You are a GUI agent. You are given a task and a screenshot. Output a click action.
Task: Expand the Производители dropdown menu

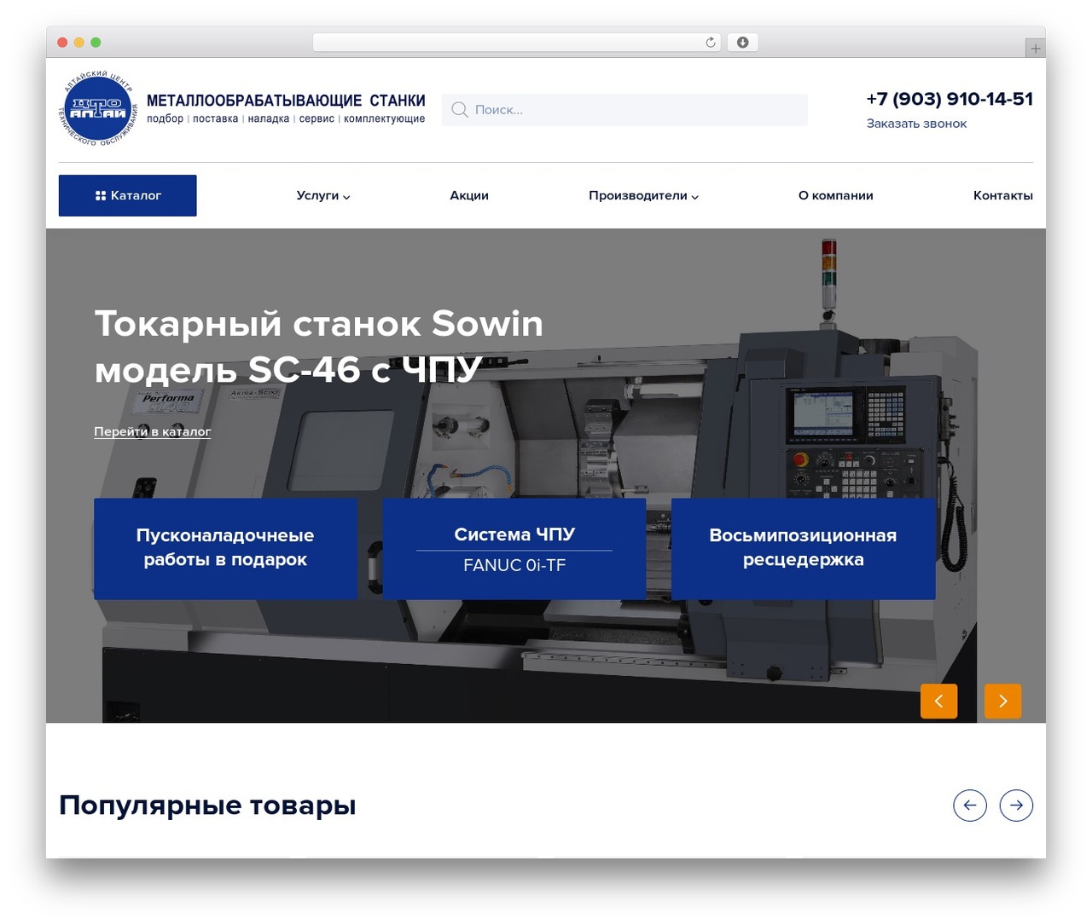click(643, 196)
